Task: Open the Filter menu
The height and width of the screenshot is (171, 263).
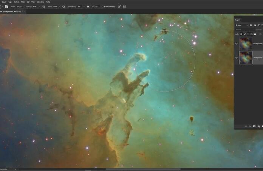Action: point(23,2)
